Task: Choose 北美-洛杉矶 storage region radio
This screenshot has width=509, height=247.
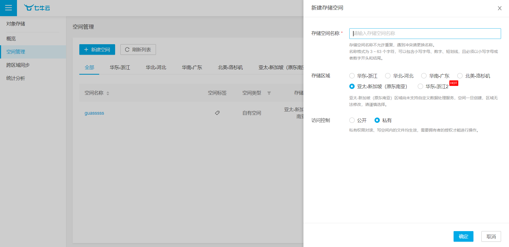Action: [460, 76]
